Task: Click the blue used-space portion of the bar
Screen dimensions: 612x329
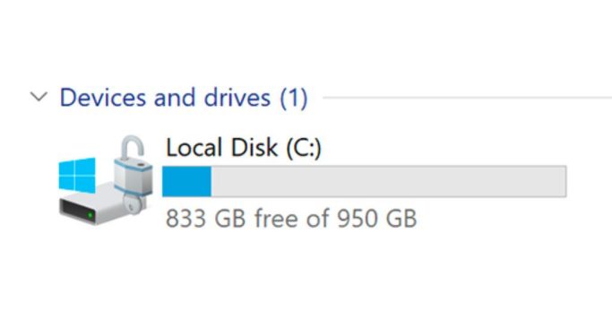Action: pos(186,181)
